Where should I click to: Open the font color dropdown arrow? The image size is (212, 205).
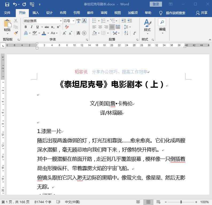(x=48, y=33)
